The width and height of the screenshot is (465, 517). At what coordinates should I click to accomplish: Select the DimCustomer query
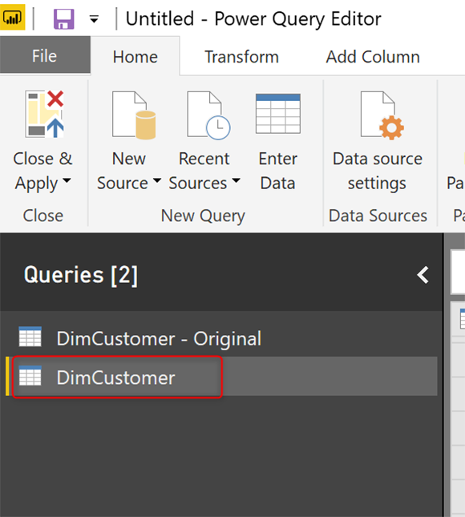pyautogui.click(x=221, y=377)
